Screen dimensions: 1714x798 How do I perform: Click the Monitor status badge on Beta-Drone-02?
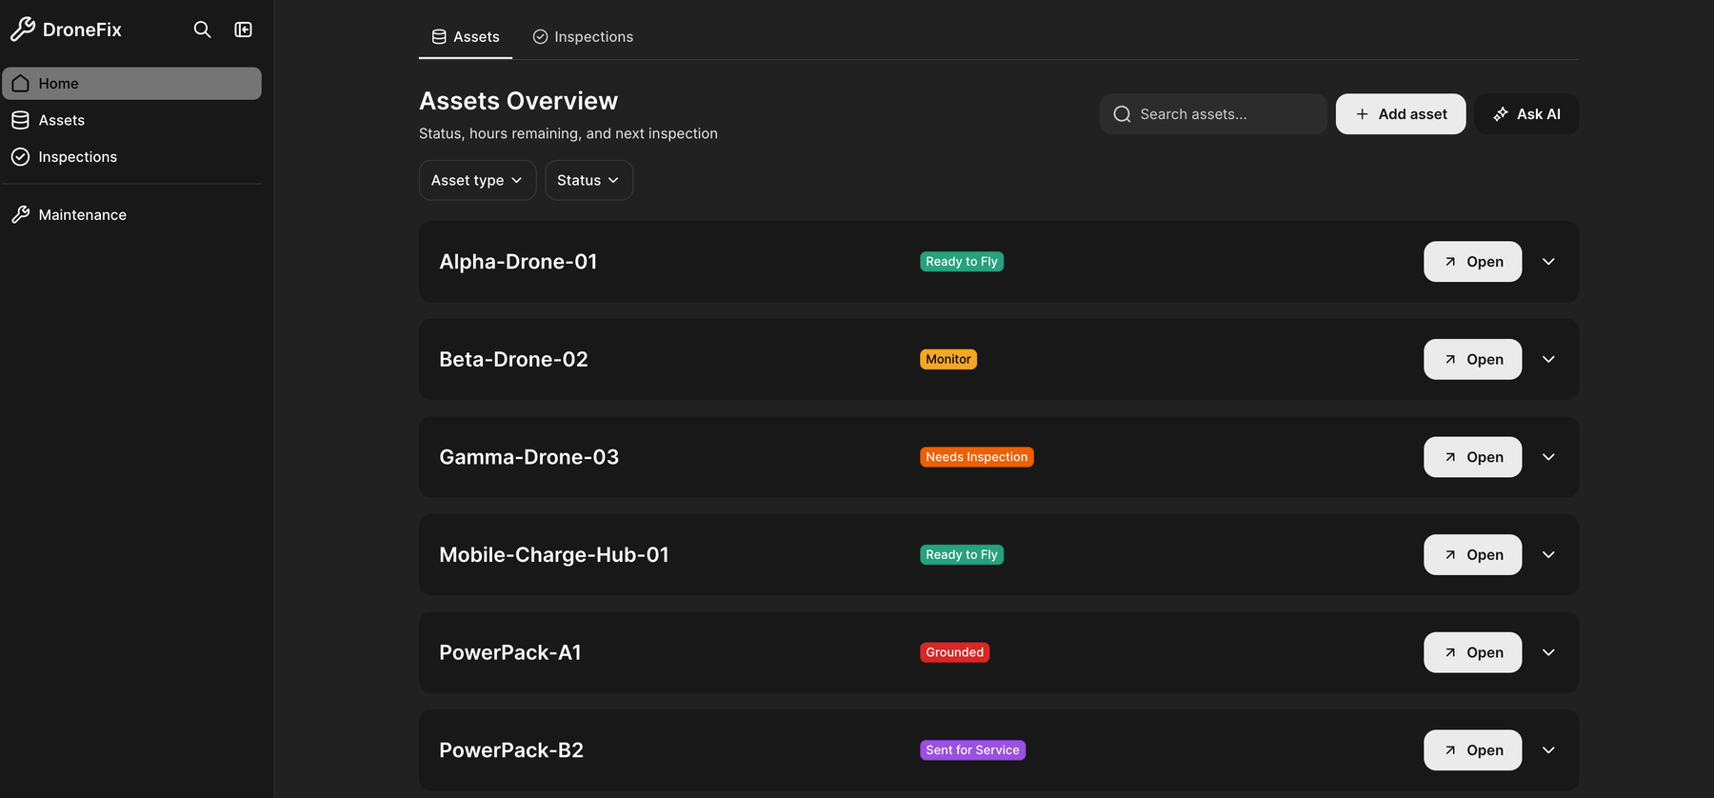click(948, 360)
